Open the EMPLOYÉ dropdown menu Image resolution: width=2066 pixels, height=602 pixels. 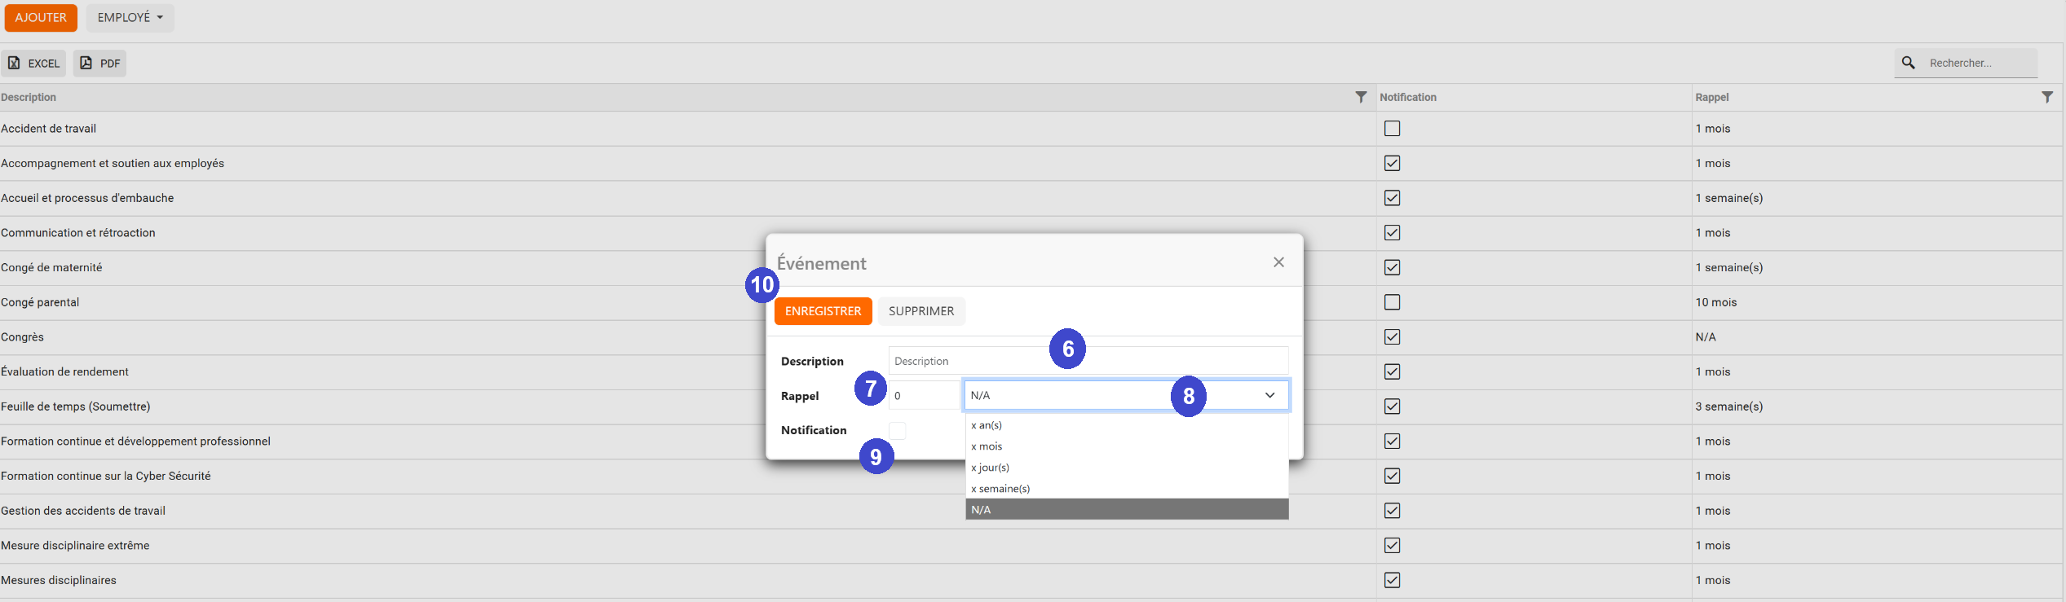click(x=130, y=18)
